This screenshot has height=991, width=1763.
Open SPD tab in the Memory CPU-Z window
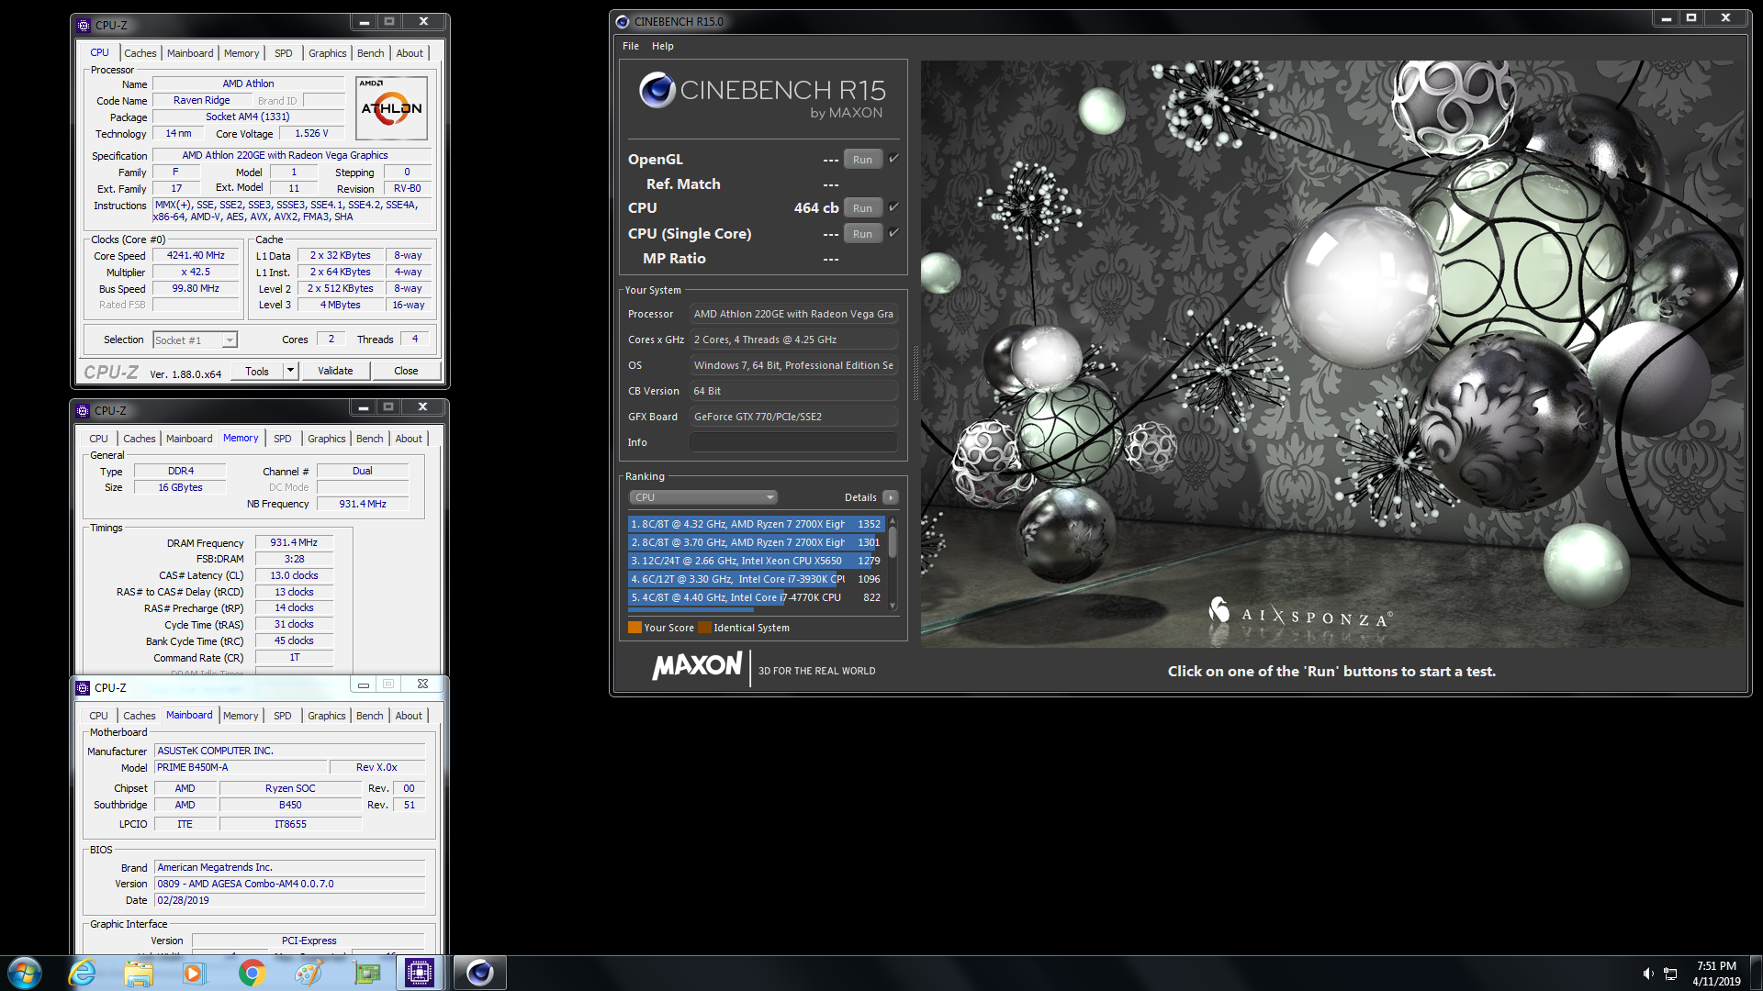tap(283, 439)
